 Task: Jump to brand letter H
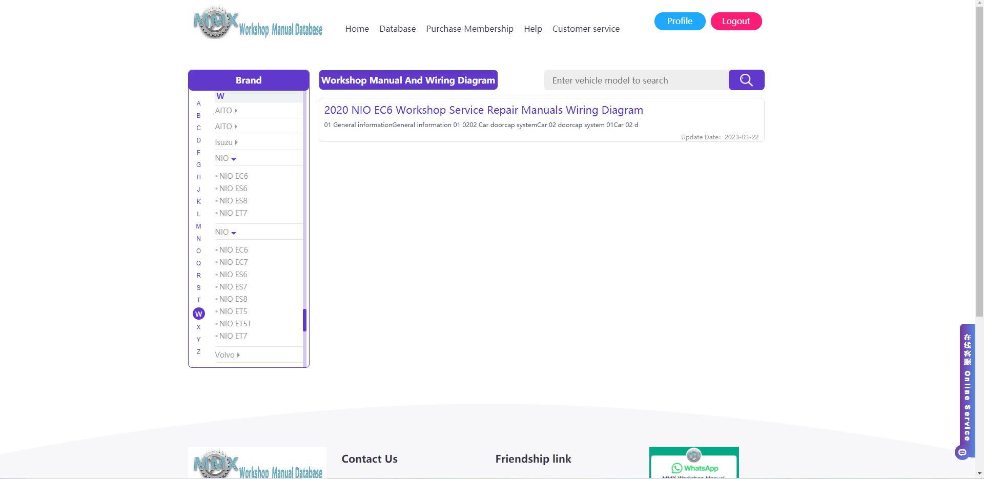pos(199,177)
